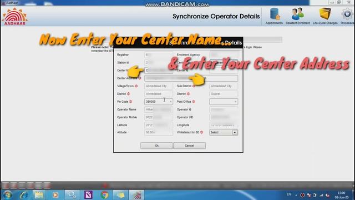Open the Processes gear icon
Viewport: 355px width, 200px height.
[347, 16]
